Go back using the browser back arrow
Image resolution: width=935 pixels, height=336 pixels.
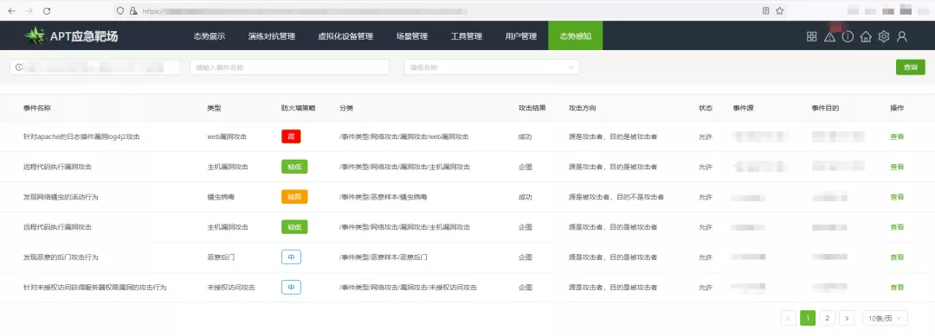pos(11,10)
